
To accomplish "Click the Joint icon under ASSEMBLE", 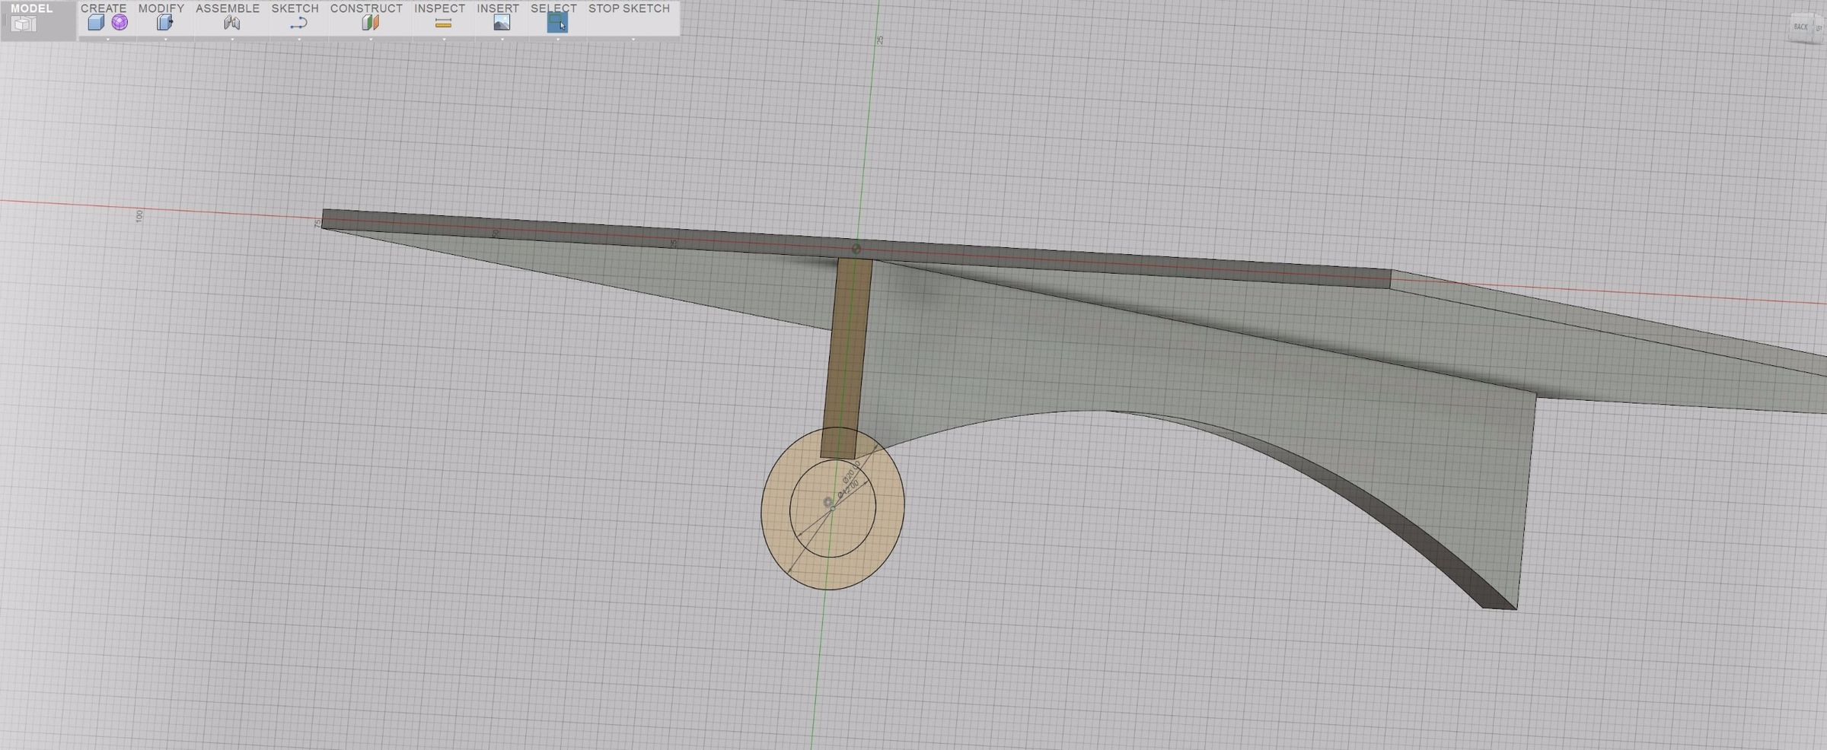I will coord(231,23).
